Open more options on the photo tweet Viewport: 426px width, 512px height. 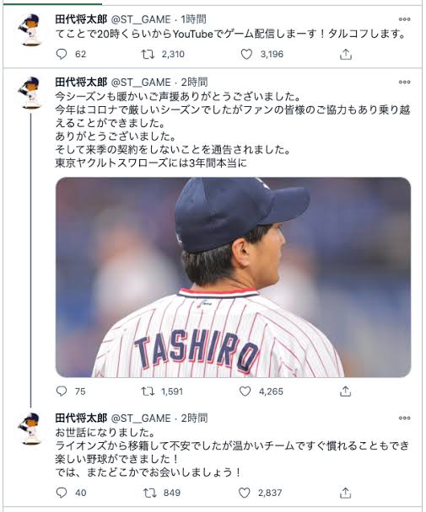[x=404, y=82]
